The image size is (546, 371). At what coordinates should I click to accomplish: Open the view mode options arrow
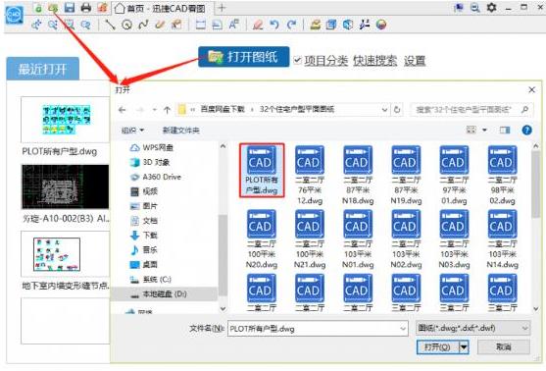484,131
